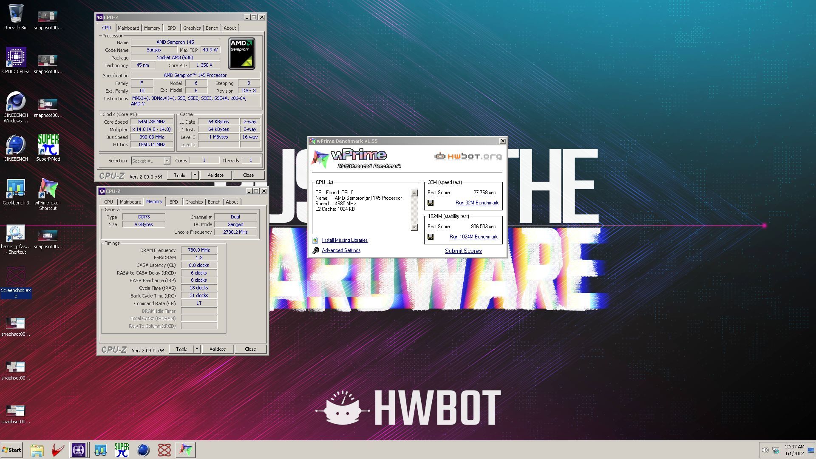Run the 1024M Benchmark in wPrime
The image size is (816, 459).
pyautogui.click(x=473, y=237)
